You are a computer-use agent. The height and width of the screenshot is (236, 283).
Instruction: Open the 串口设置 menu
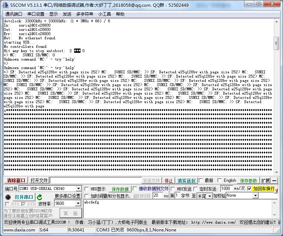tap(36, 14)
